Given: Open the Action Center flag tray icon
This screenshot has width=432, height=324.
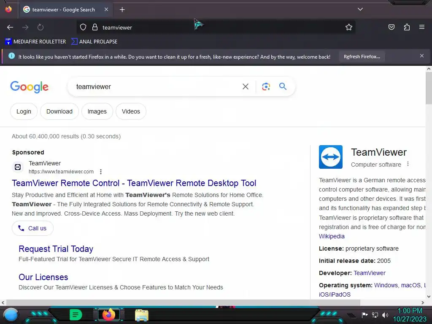Looking at the screenshot, I should point(364,315).
